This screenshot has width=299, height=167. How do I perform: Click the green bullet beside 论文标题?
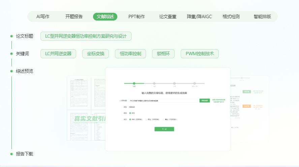click(11, 36)
